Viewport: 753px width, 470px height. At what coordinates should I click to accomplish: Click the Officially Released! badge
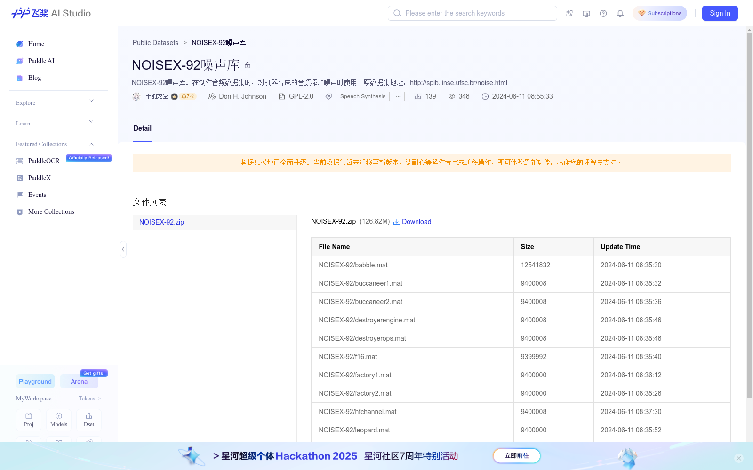(x=89, y=158)
